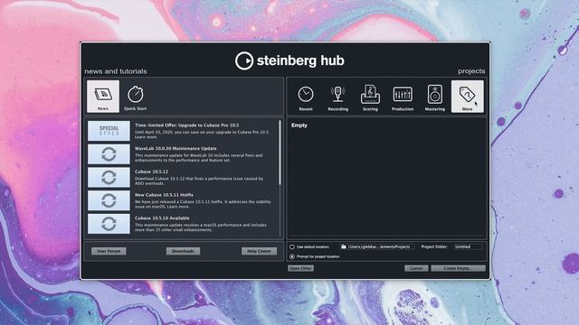Open Cubase 10.5.10 Available headline

pyautogui.click(x=162, y=218)
